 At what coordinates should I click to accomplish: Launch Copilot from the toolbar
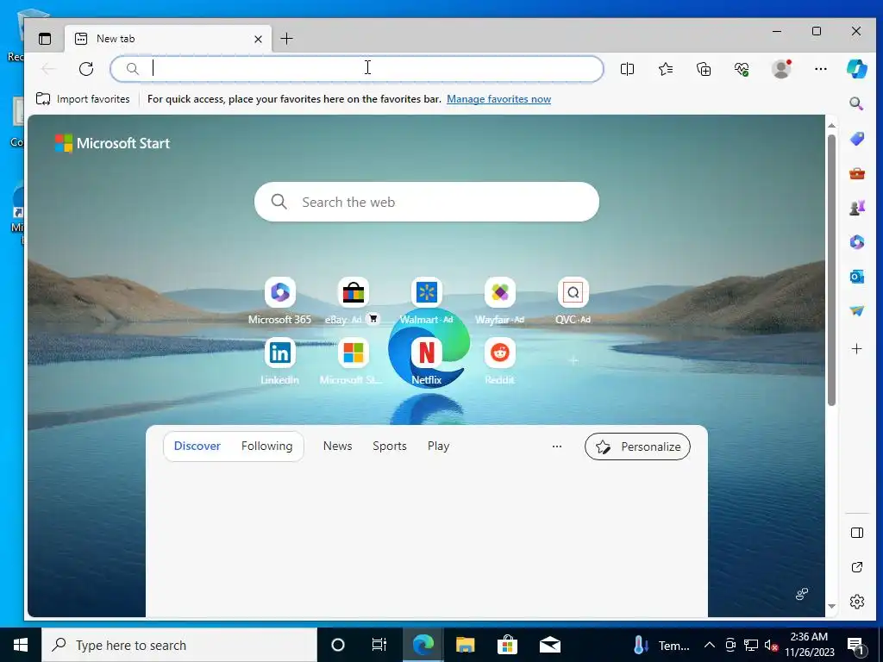click(857, 69)
